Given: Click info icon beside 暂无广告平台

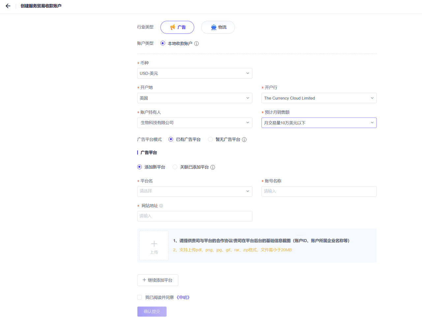Looking at the screenshot, I should pyautogui.click(x=244, y=140).
